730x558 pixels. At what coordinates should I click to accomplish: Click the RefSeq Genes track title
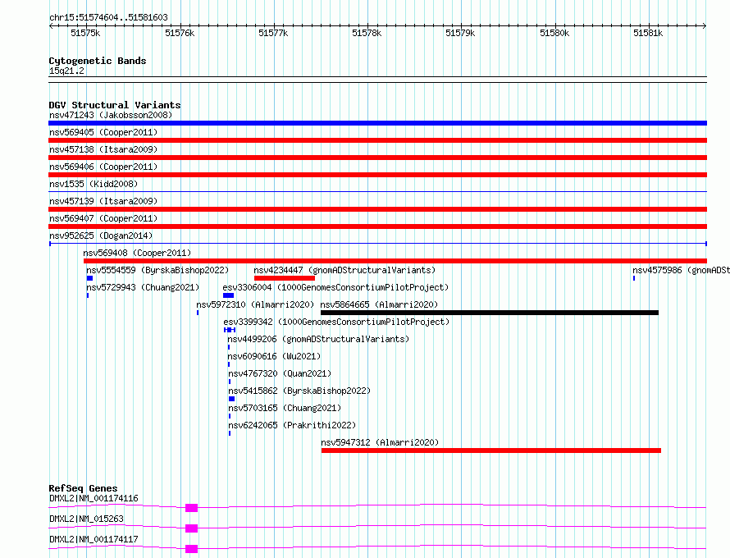click(83, 488)
